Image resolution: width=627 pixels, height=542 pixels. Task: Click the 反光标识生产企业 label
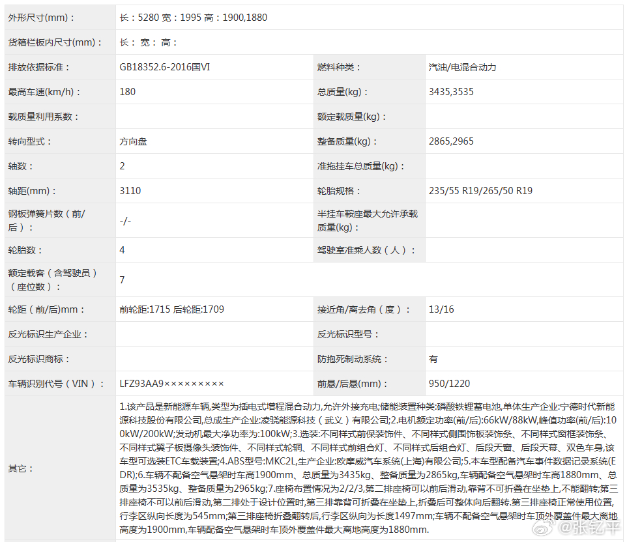[48, 334]
